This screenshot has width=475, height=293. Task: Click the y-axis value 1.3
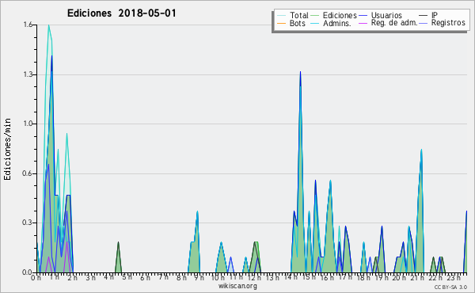point(28,74)
